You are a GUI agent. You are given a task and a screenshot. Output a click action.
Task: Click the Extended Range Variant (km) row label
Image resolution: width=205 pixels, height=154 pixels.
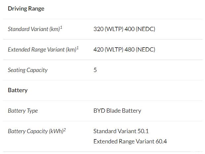pyautogui.click(x=42, y=50)
